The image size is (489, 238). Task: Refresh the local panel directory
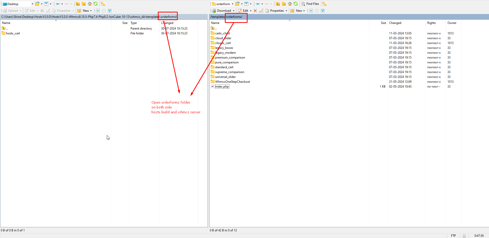coord(95,4)
